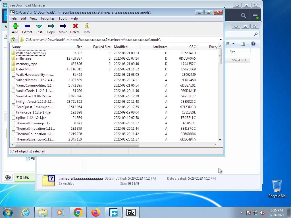Sort by CRC column header
The height and width of the screenshot is (218, 291).
[x=183, y=47]
